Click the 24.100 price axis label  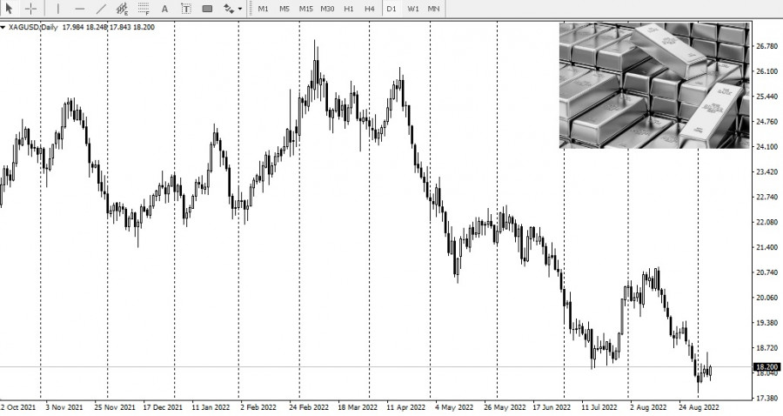767,147
